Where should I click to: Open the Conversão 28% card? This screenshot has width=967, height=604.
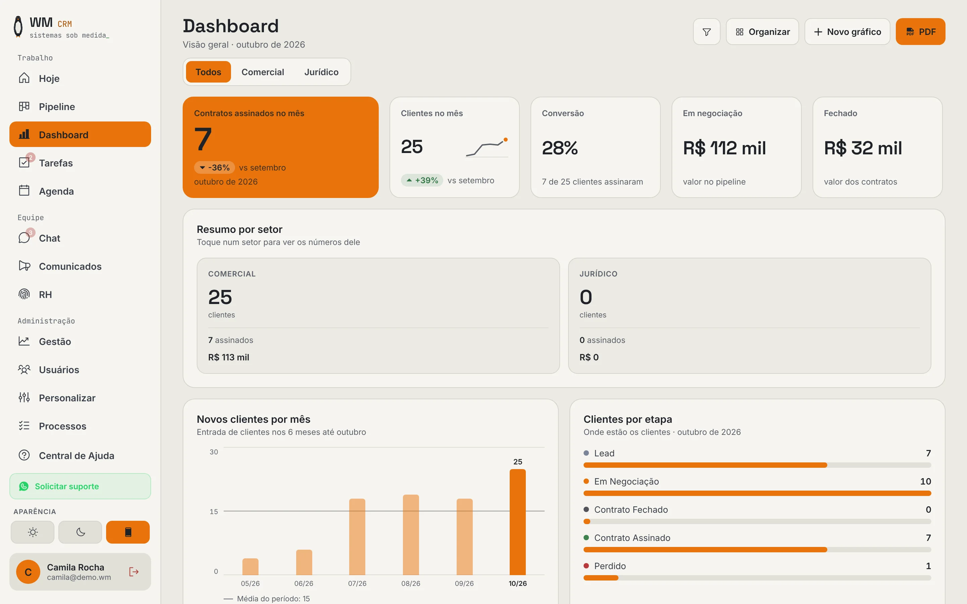click(x=595, y=147)
